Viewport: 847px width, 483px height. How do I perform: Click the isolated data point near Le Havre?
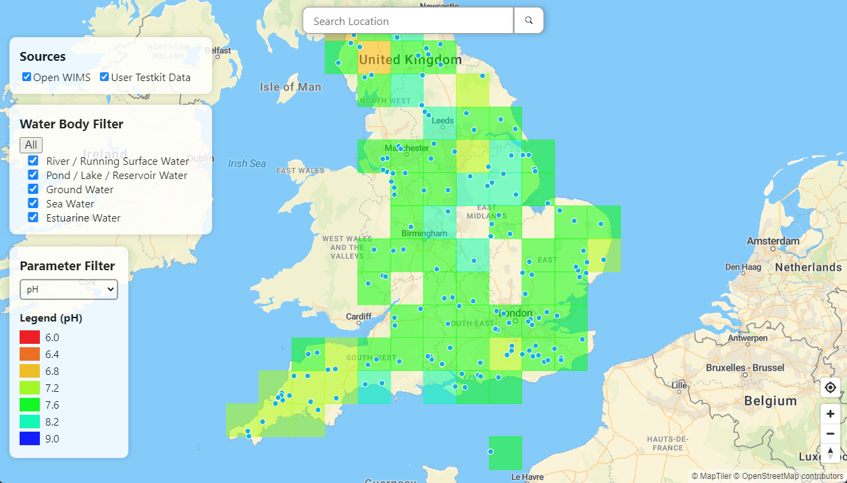pyautogui.click(x=491, y=451)
